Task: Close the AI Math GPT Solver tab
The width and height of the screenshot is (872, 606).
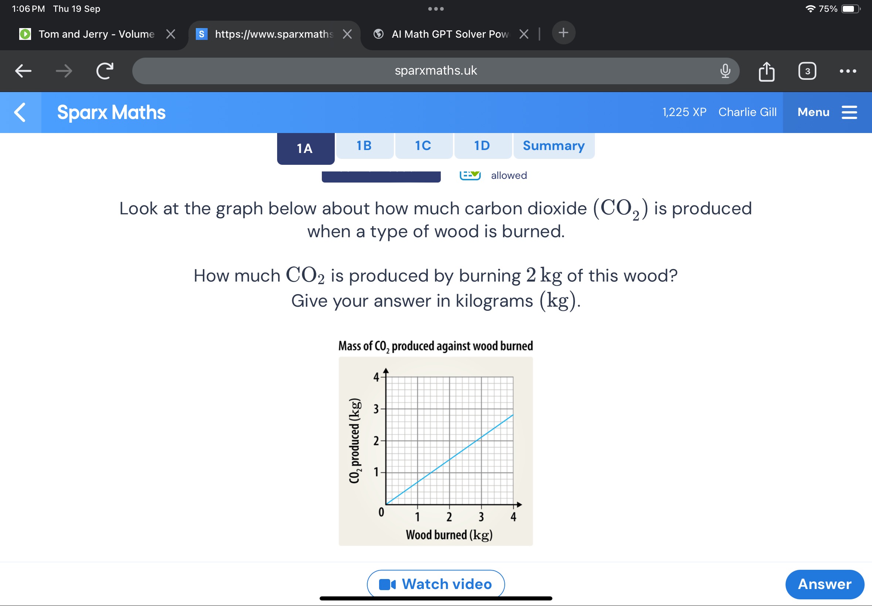Action: point(524,34)
